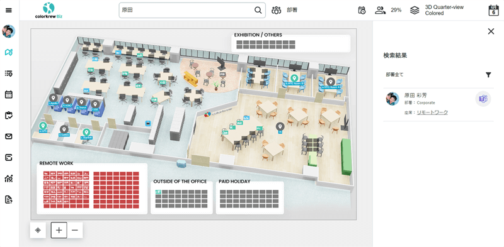
Task: Open the calendar sidebar icon
Action: pos(9,94)
